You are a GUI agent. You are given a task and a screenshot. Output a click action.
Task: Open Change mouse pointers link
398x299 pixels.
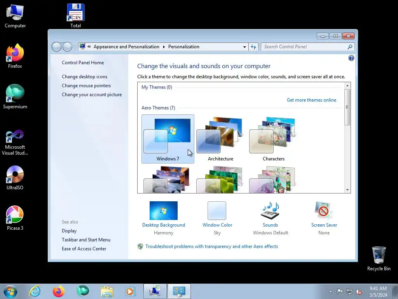86,86
